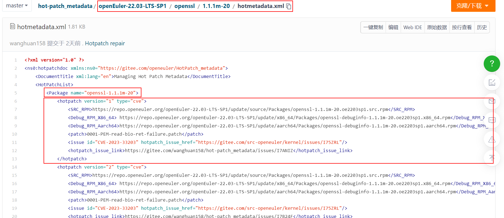This screenshot has height=218, width=504.
Task: Click the 一键复制 button
Action: tap(373, 27)
